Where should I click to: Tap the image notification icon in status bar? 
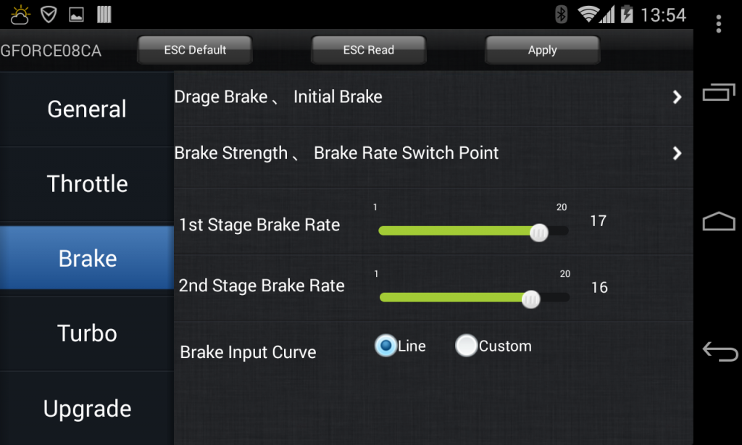tap(76, 14)
